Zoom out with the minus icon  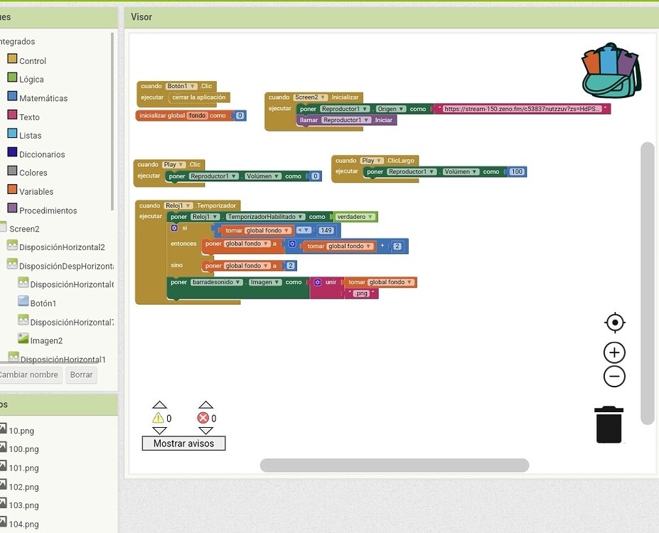(x=614, y=377)
